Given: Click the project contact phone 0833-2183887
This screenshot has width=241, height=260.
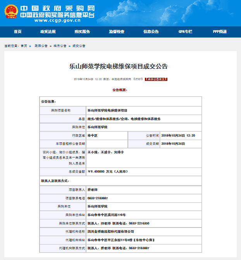Looking at the screenshot, I should click(x=98, y=198).
